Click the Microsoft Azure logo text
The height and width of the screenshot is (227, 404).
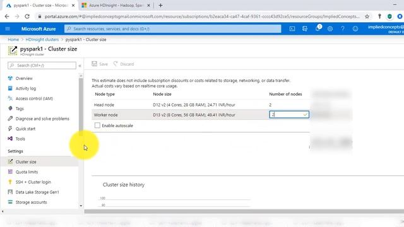tap(39, 29)
